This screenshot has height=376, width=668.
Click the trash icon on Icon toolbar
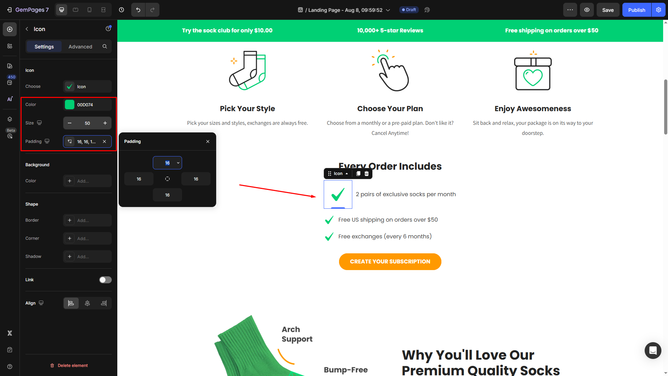[x=367, y=174]
